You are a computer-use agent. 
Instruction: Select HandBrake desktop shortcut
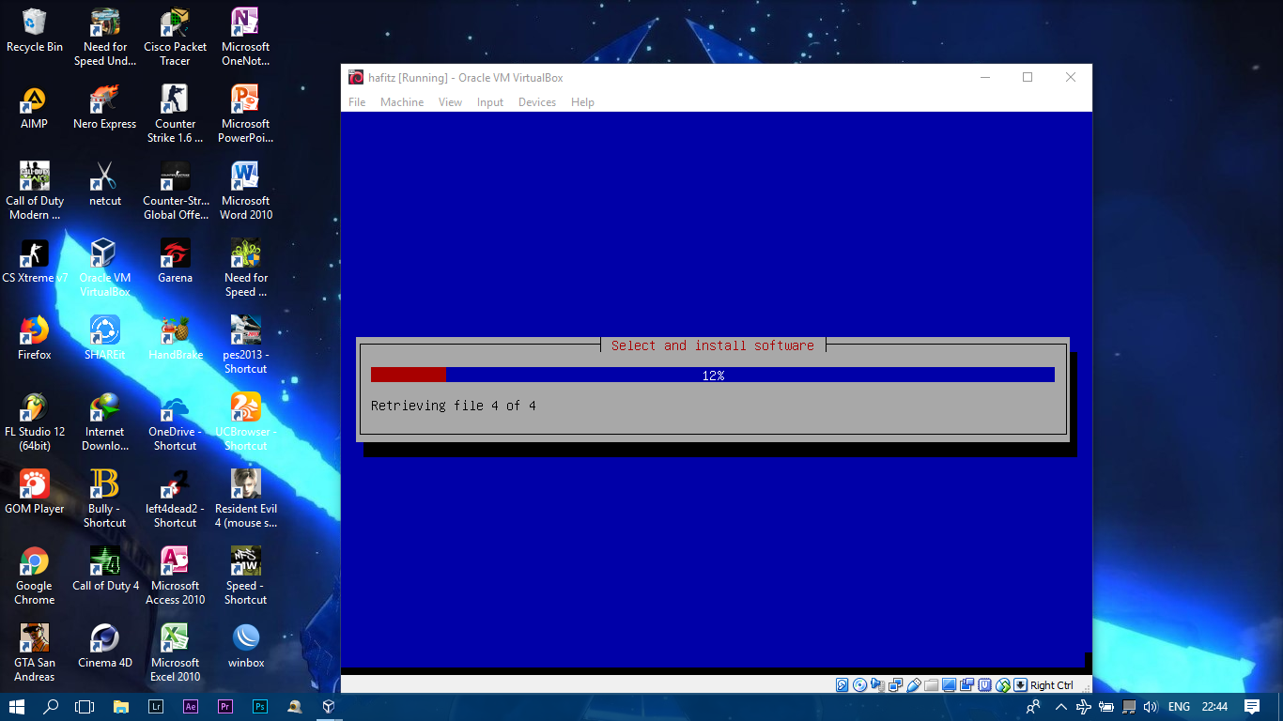click(176, 339)
